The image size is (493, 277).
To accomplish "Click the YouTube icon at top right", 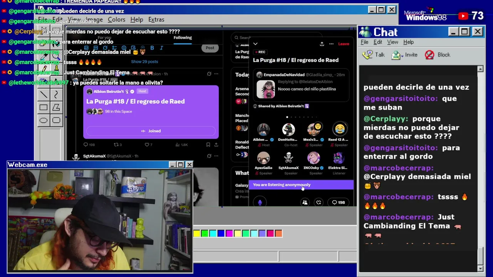I will pyautogui.click(x=463, y=16).
